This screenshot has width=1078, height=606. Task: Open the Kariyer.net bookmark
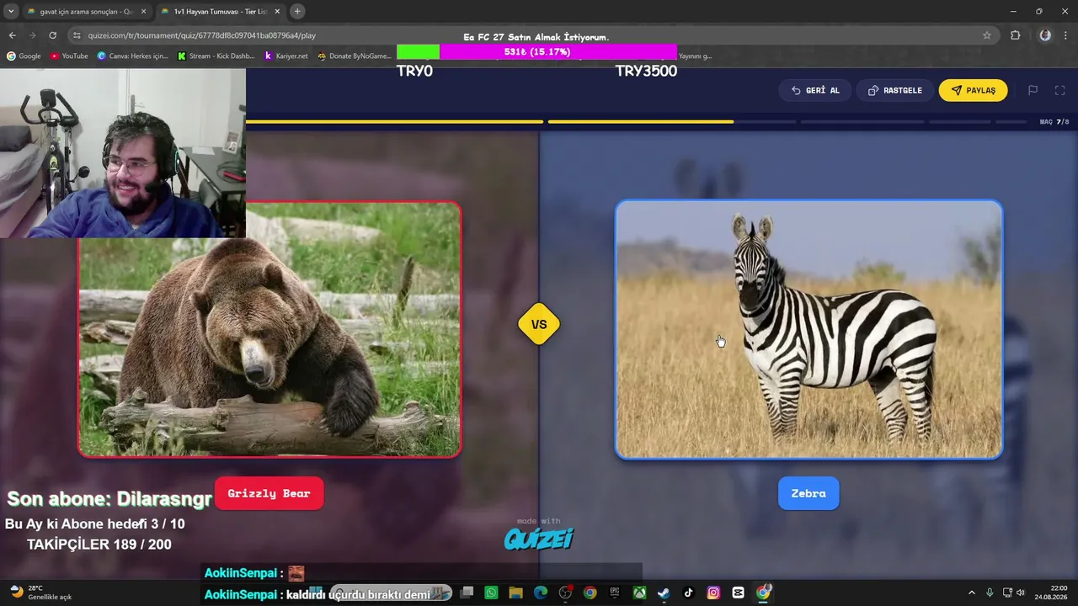(286, 56)
